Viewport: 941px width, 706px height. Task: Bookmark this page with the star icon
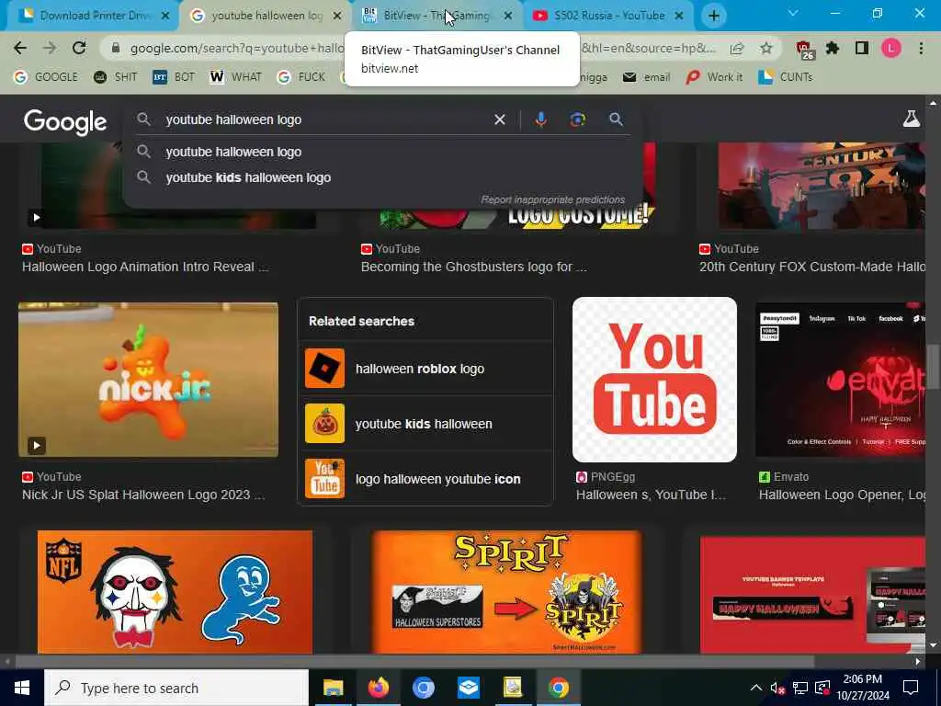point(766,48)
